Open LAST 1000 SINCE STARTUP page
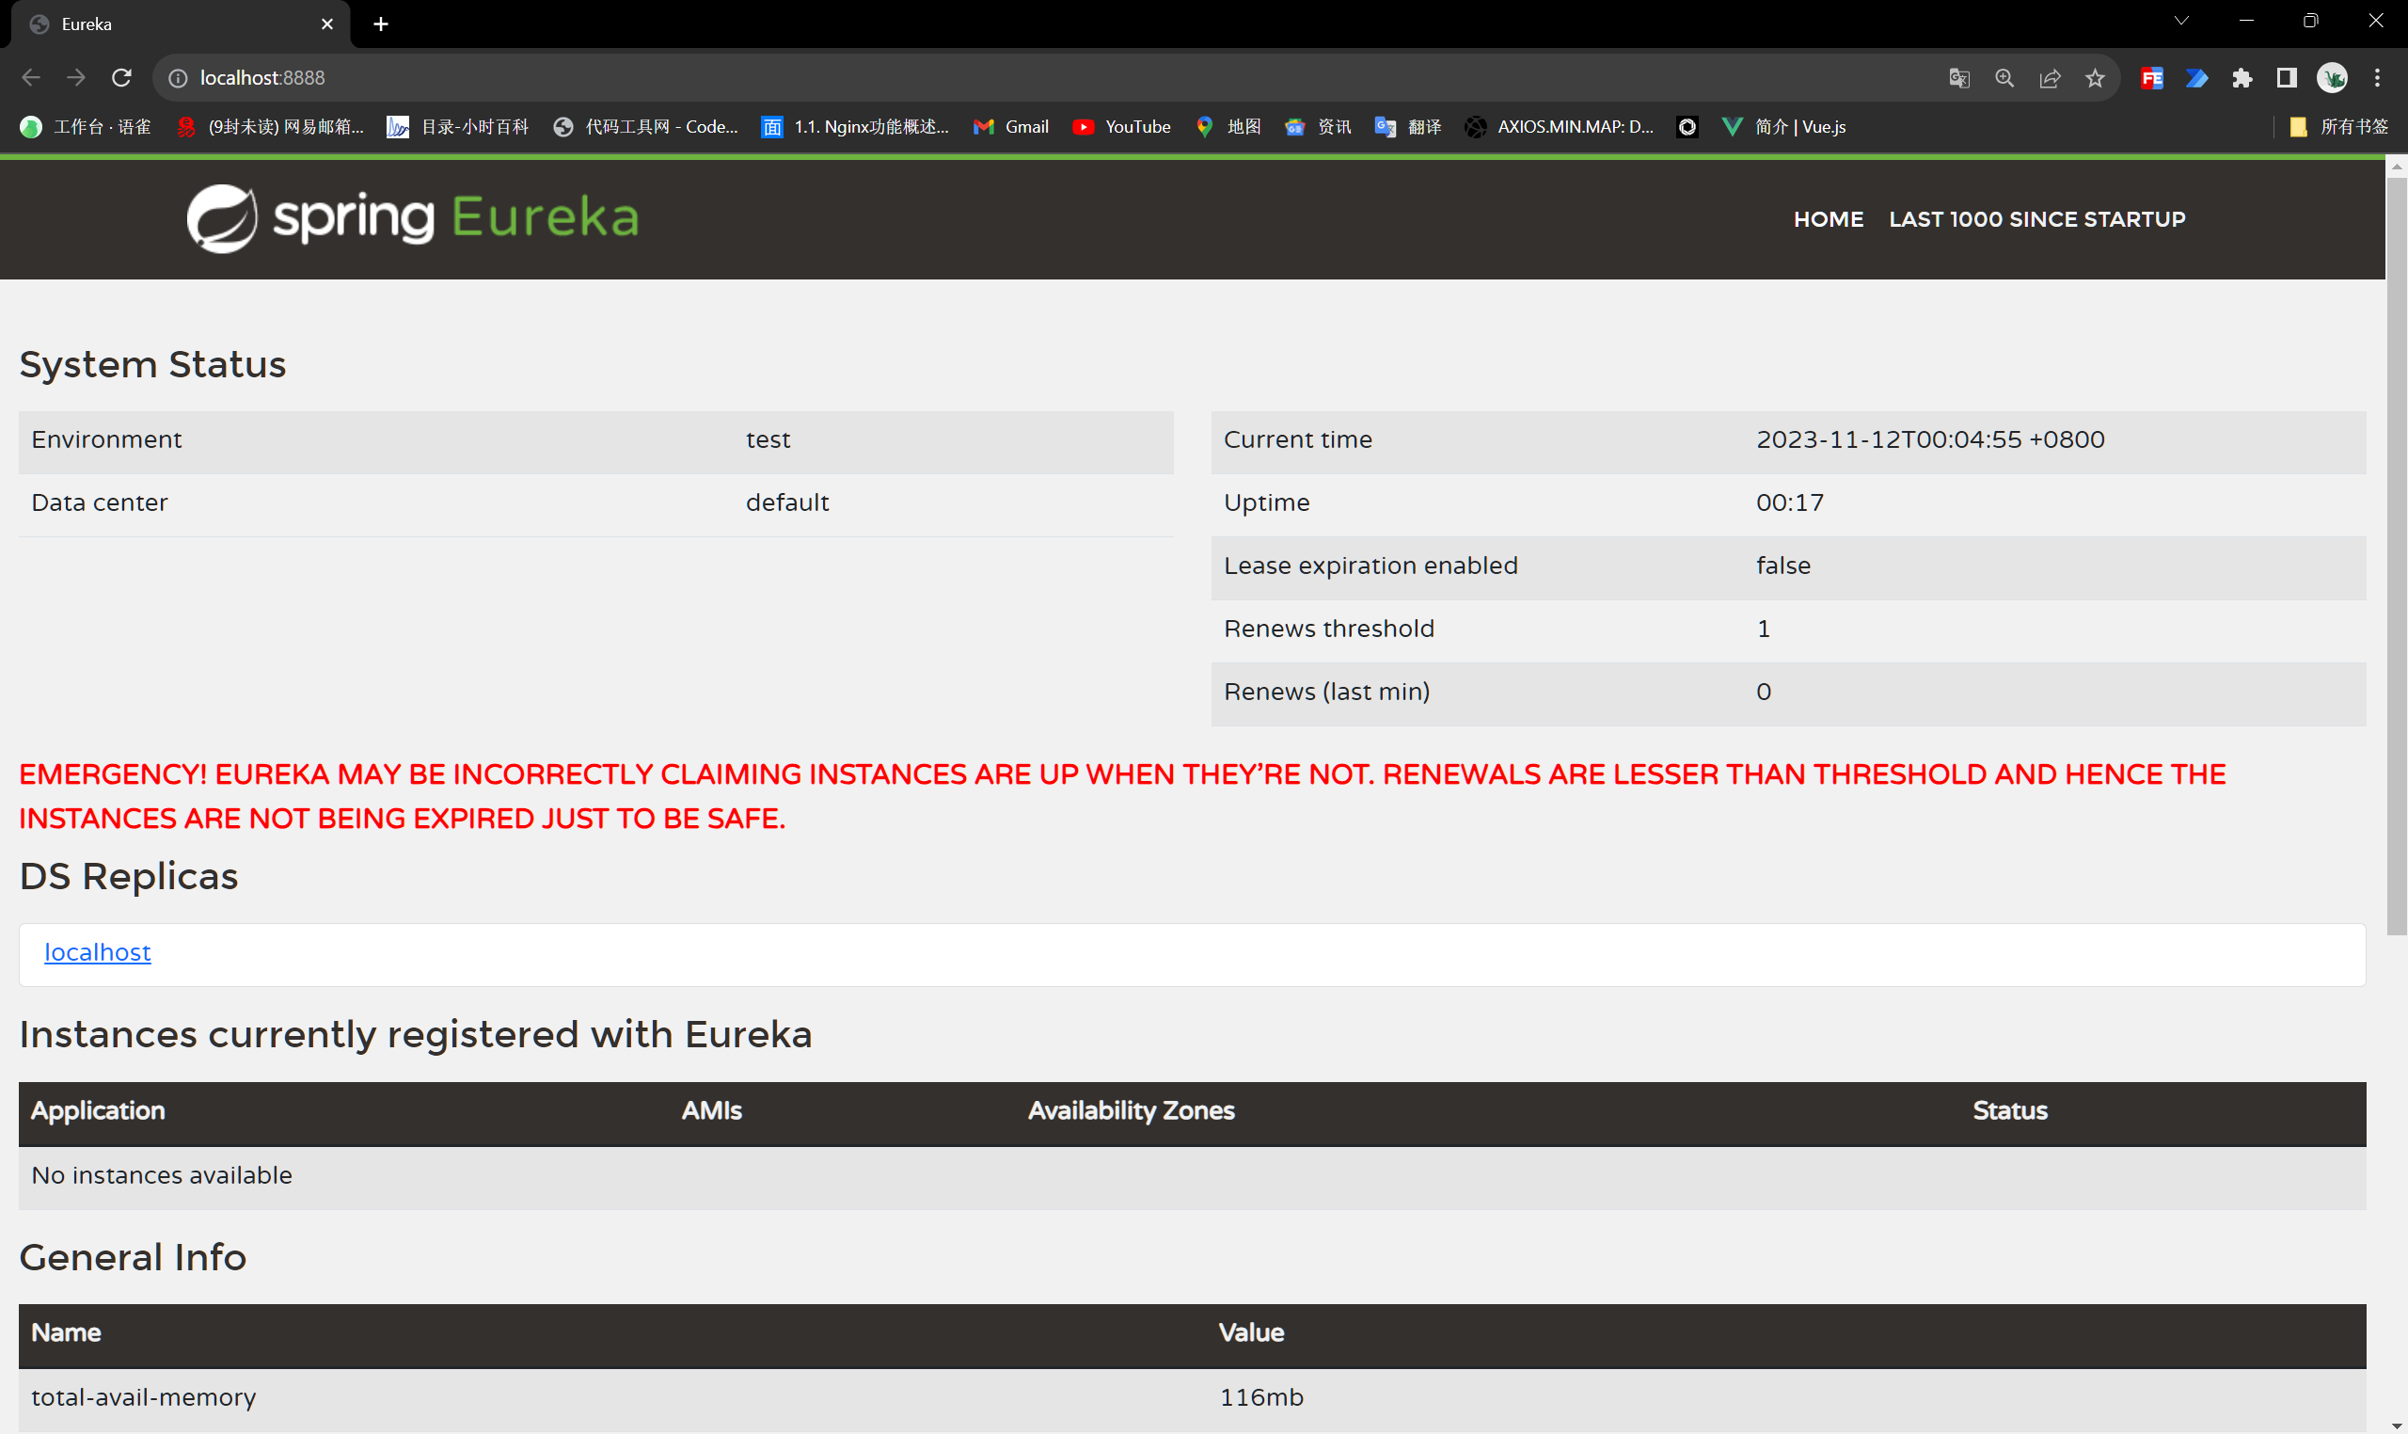Viewport: 2408px width, 1434px height. click(x=2036, y=219)
